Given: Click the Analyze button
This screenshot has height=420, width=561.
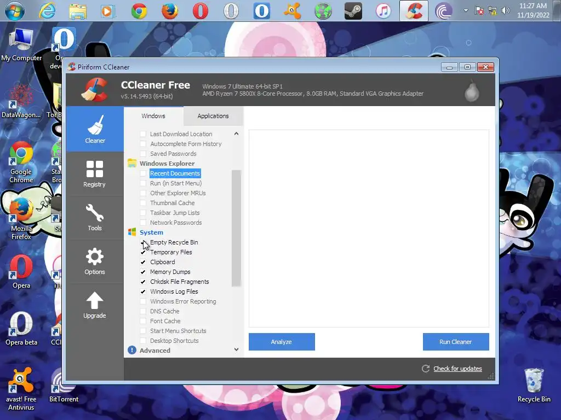Looking at the screenshot, I should click(x=282, y=342).
